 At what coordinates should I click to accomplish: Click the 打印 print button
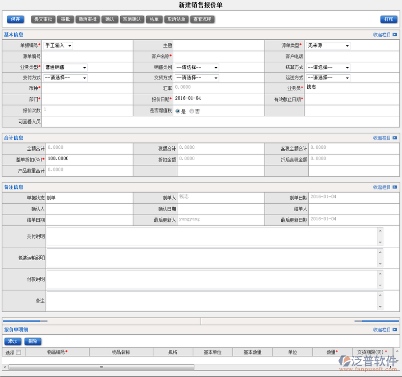click(388, 20)
